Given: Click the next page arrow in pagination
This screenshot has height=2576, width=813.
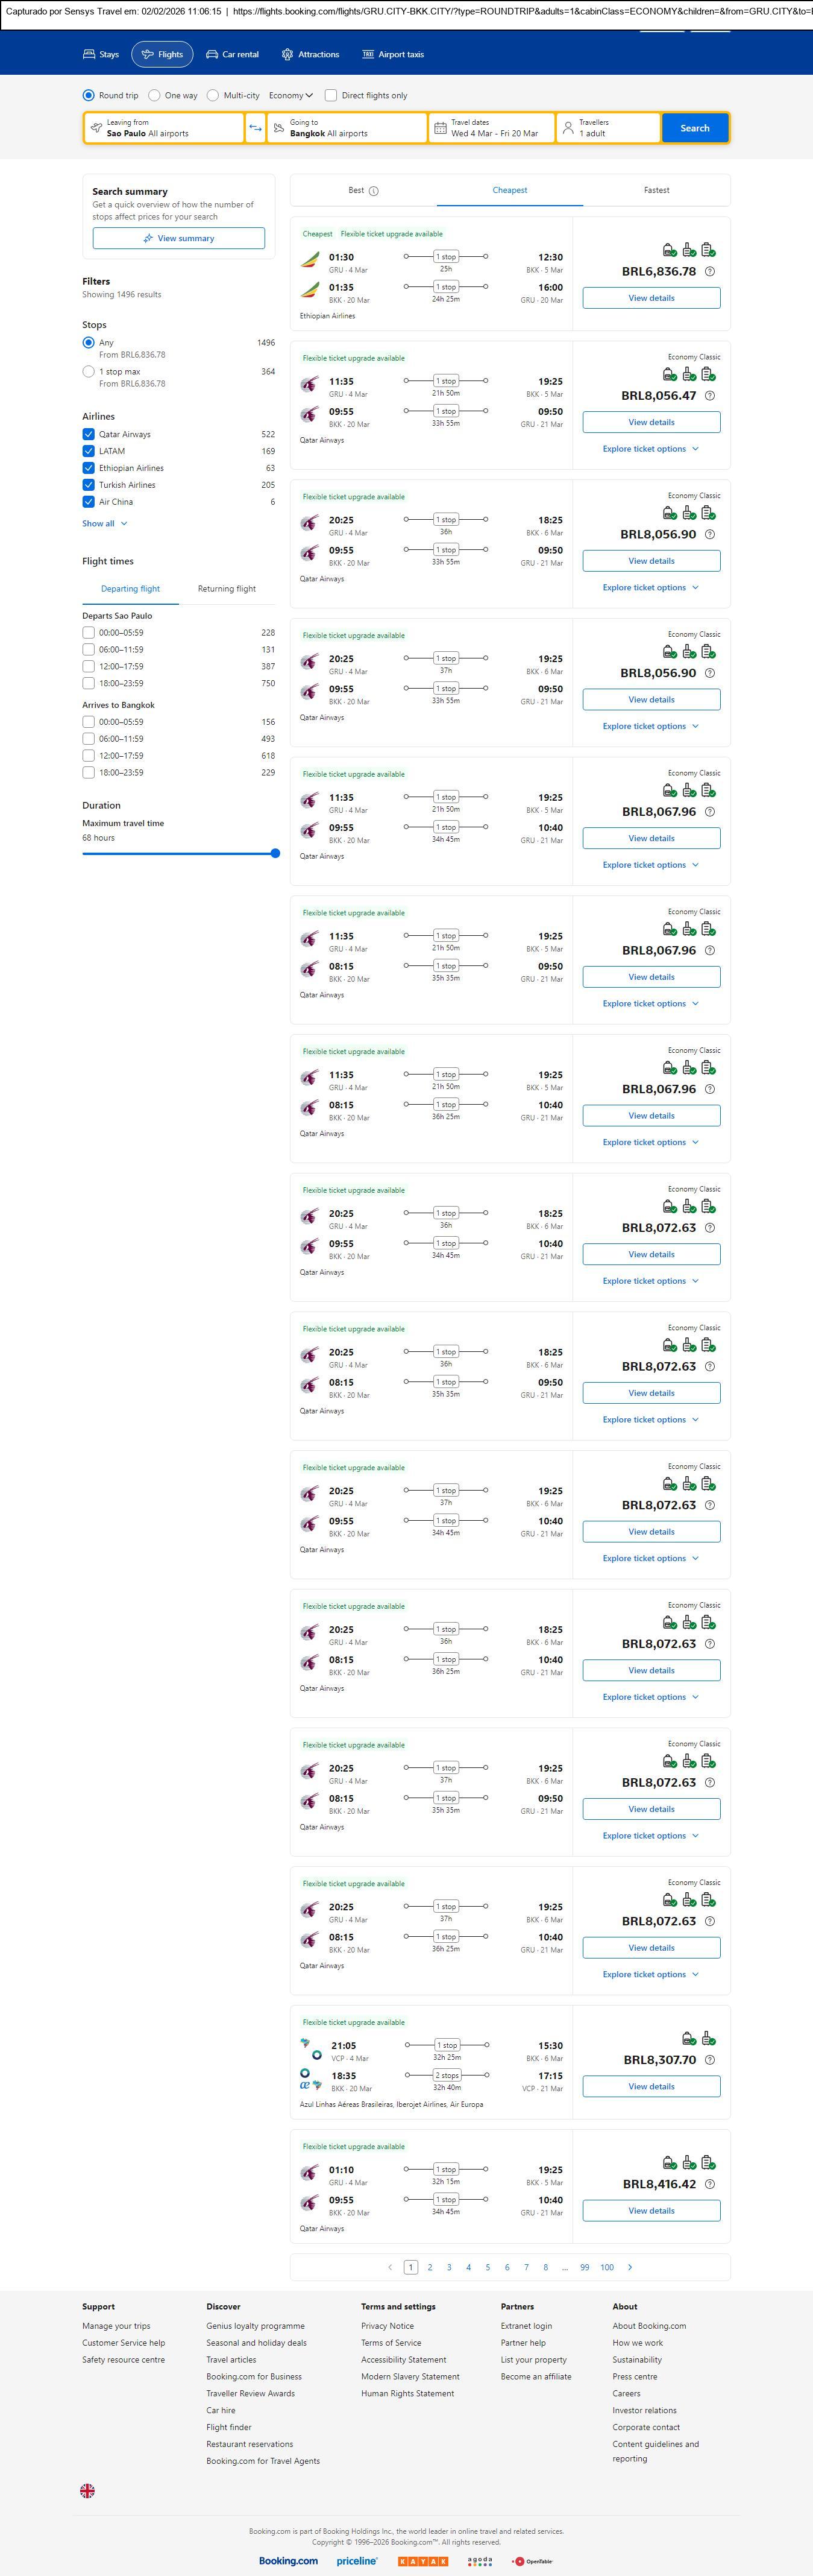Looking at the screenshot, I should (629, 2267).
